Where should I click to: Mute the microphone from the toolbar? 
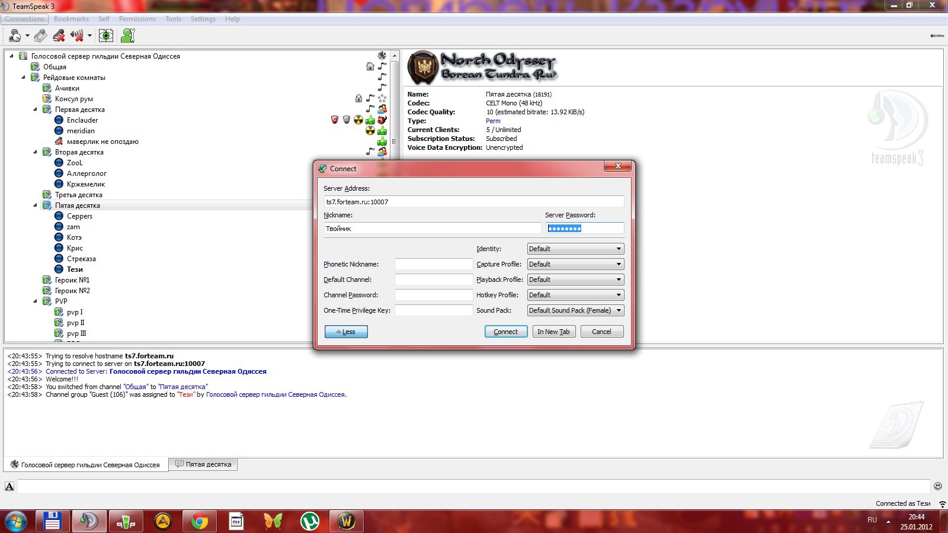(x=59, y=36)
